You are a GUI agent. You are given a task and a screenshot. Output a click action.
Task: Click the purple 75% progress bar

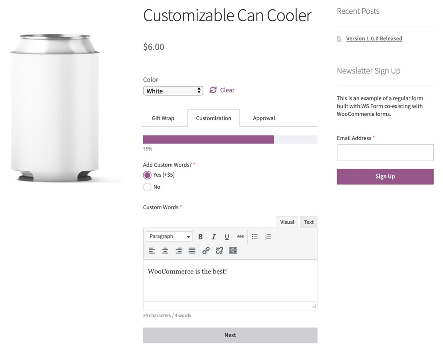pos(209,140)
